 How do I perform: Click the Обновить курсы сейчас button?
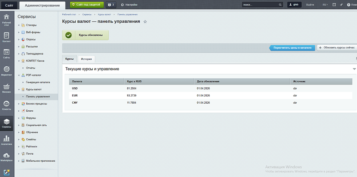tap(336, 47)
